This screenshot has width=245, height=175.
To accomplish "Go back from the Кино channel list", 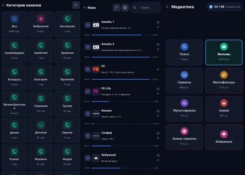I will tap(85, 8).
